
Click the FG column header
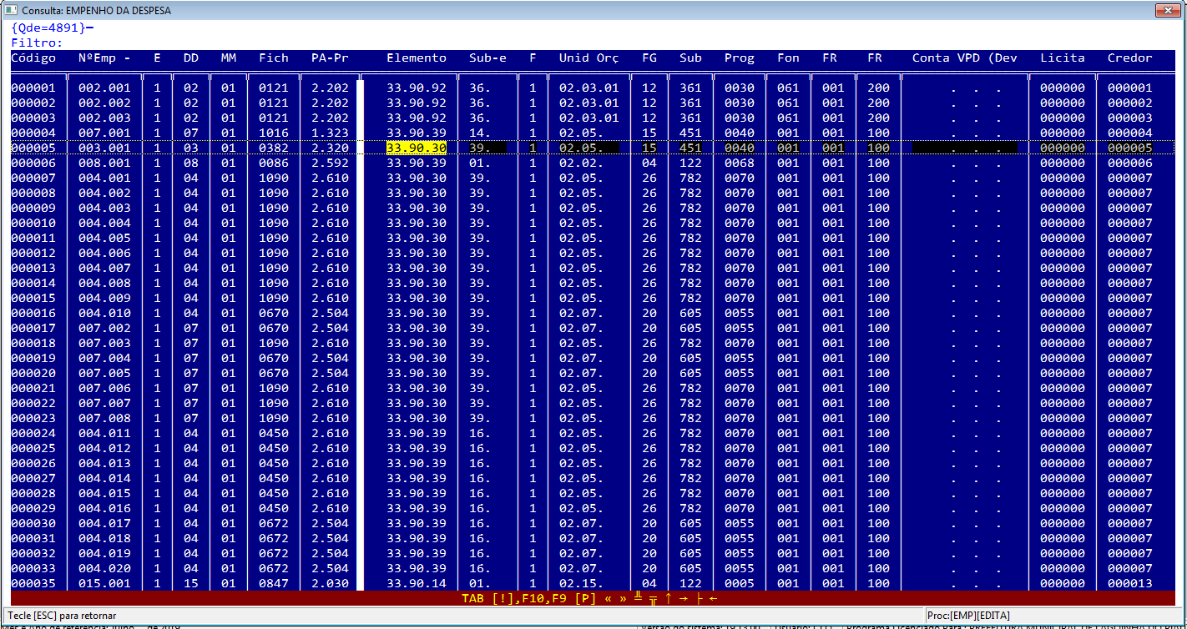click(649, 58)
